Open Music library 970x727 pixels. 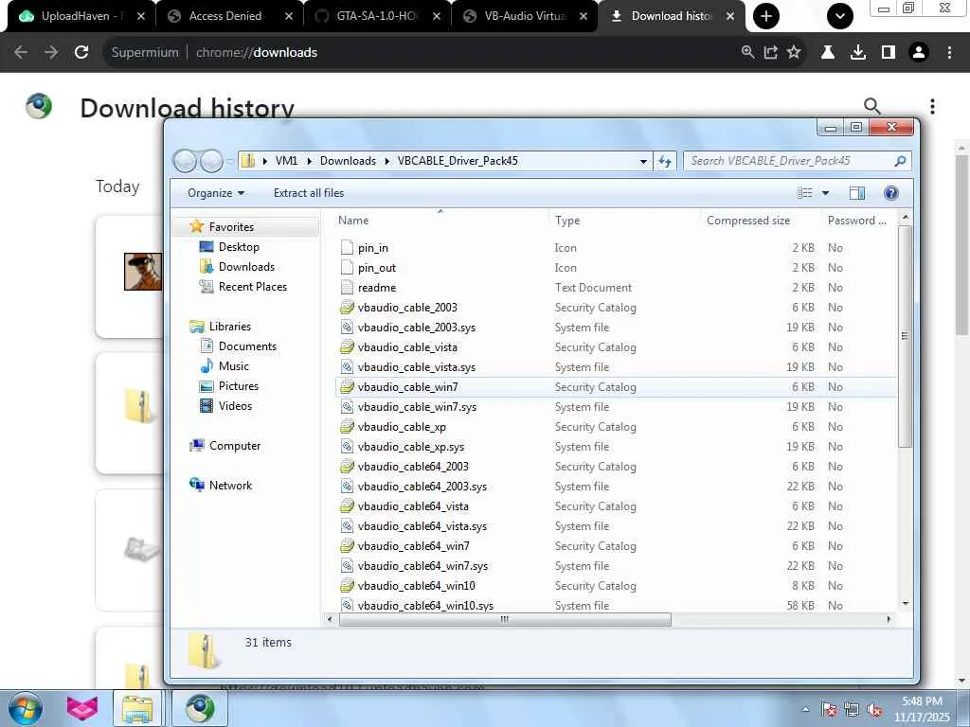pos(233,366)
